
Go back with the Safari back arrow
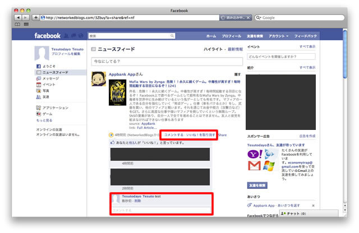18,17
